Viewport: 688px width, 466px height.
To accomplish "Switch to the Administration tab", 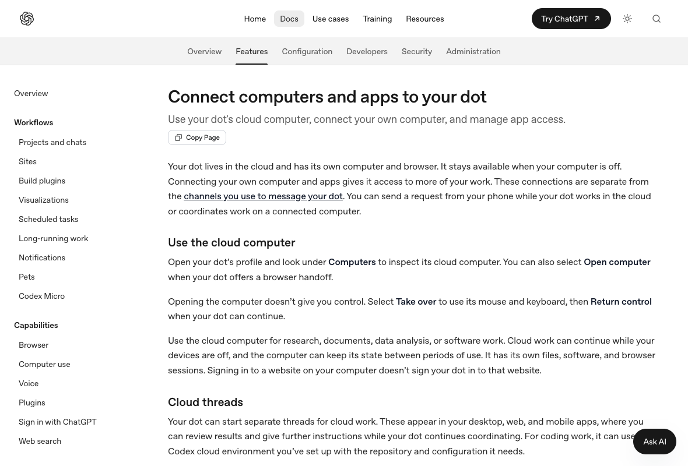I will 473,51.
